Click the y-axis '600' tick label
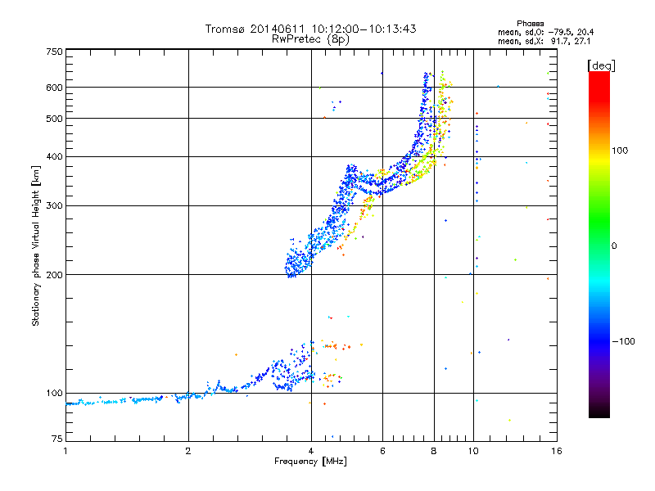The image size is (655, 491). click(54, 88)
